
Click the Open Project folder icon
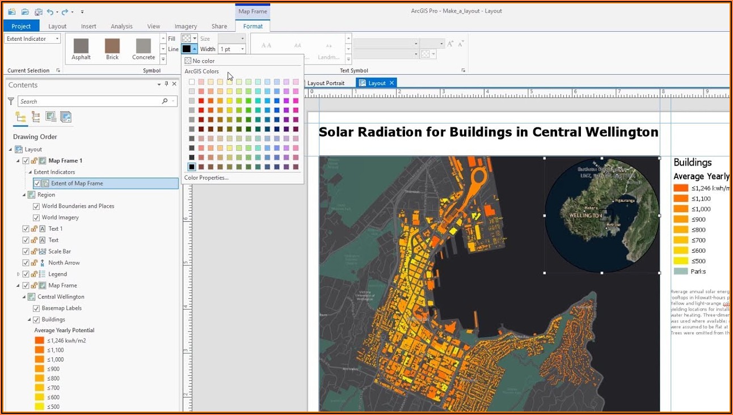click(25, 11)
